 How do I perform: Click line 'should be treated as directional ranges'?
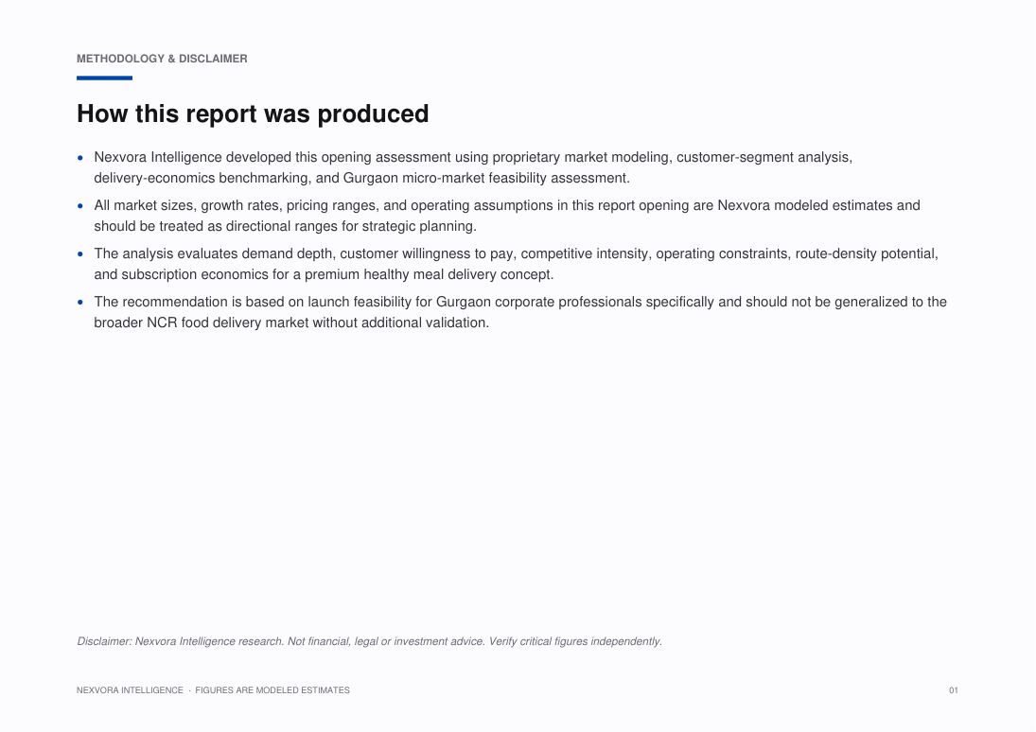pyautogui.click(x=285, y=227)
